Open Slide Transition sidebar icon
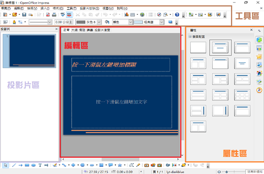The width and height of the screenshot is (264, 174). 259,65
